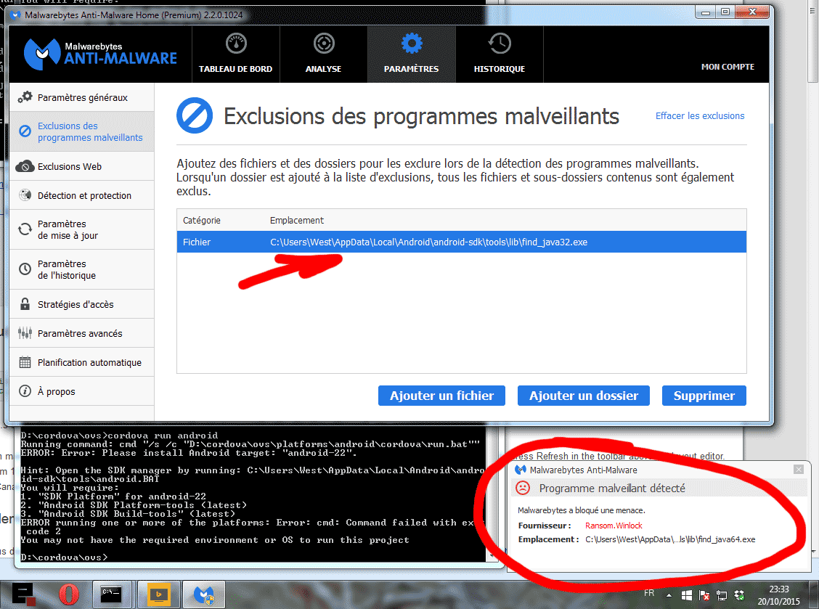Open Planification automatique
819x609 pixels.
coord(82,362)
